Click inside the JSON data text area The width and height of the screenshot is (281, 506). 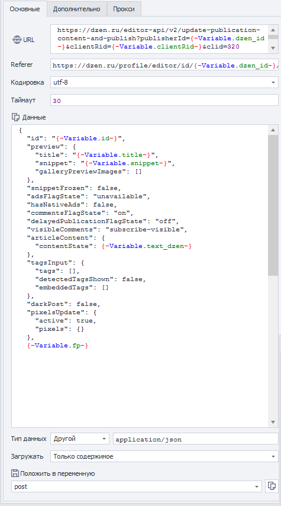tap(140, 276)
